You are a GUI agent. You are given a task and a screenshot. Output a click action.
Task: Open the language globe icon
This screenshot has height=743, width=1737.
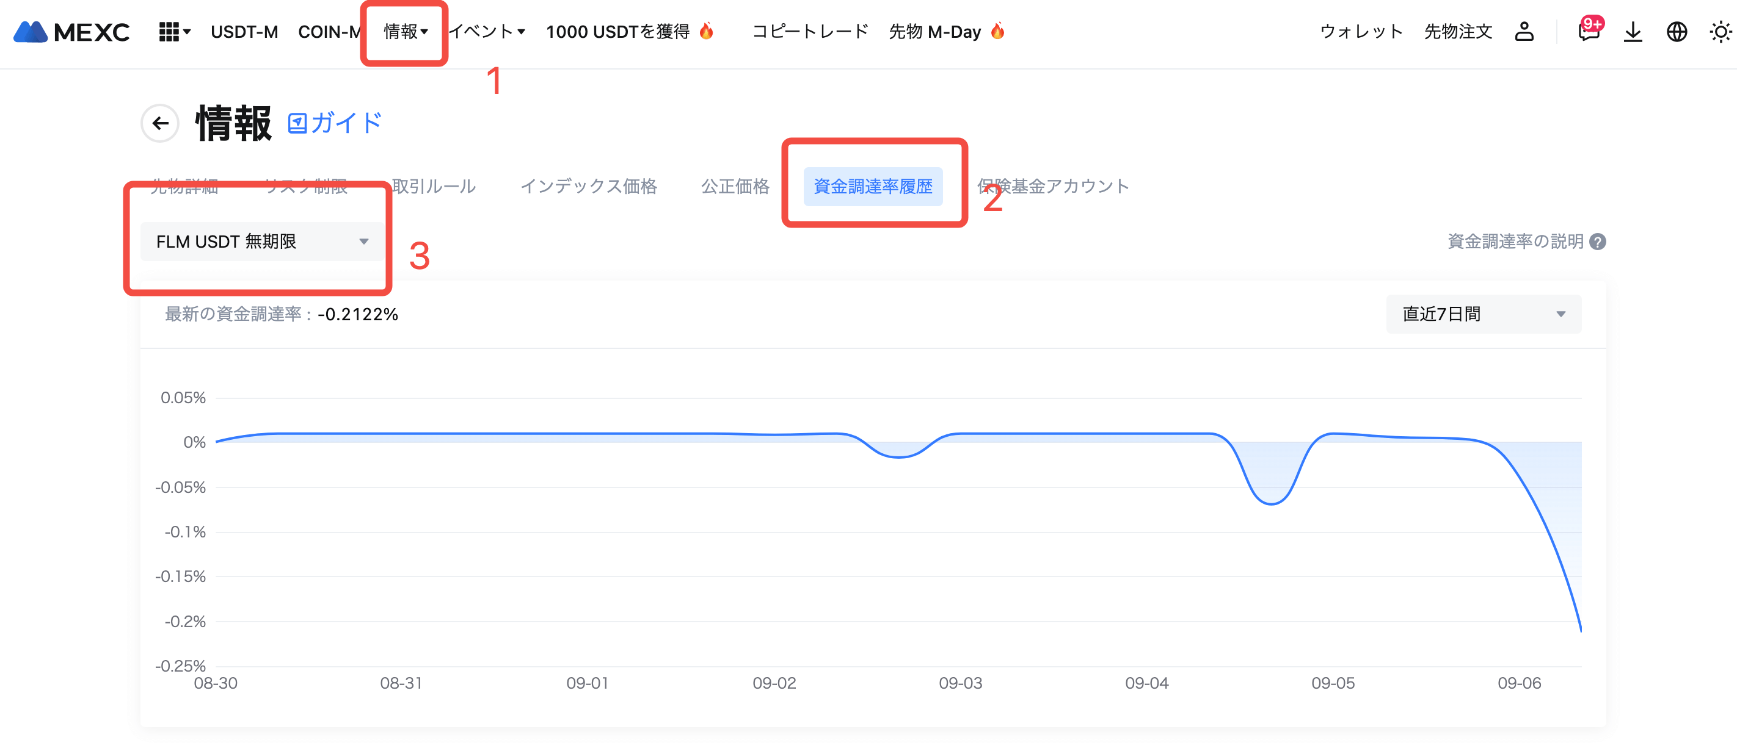(1677, 32)
